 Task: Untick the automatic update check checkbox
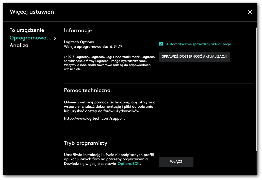click(x=161, y=44)
